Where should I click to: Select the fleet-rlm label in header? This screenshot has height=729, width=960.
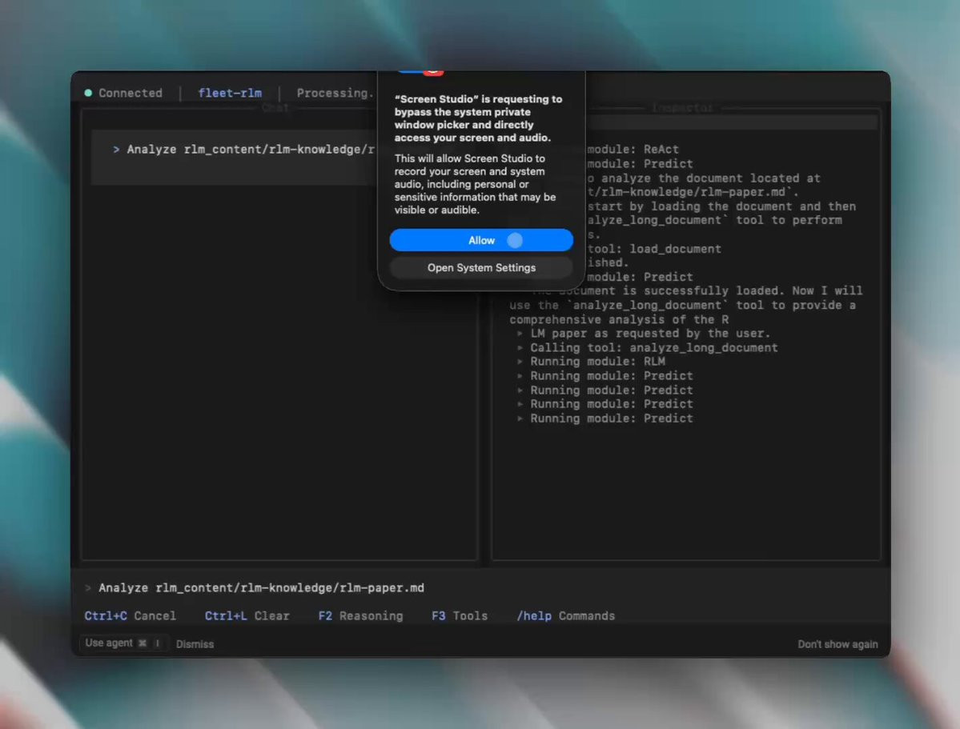(230, 93)
